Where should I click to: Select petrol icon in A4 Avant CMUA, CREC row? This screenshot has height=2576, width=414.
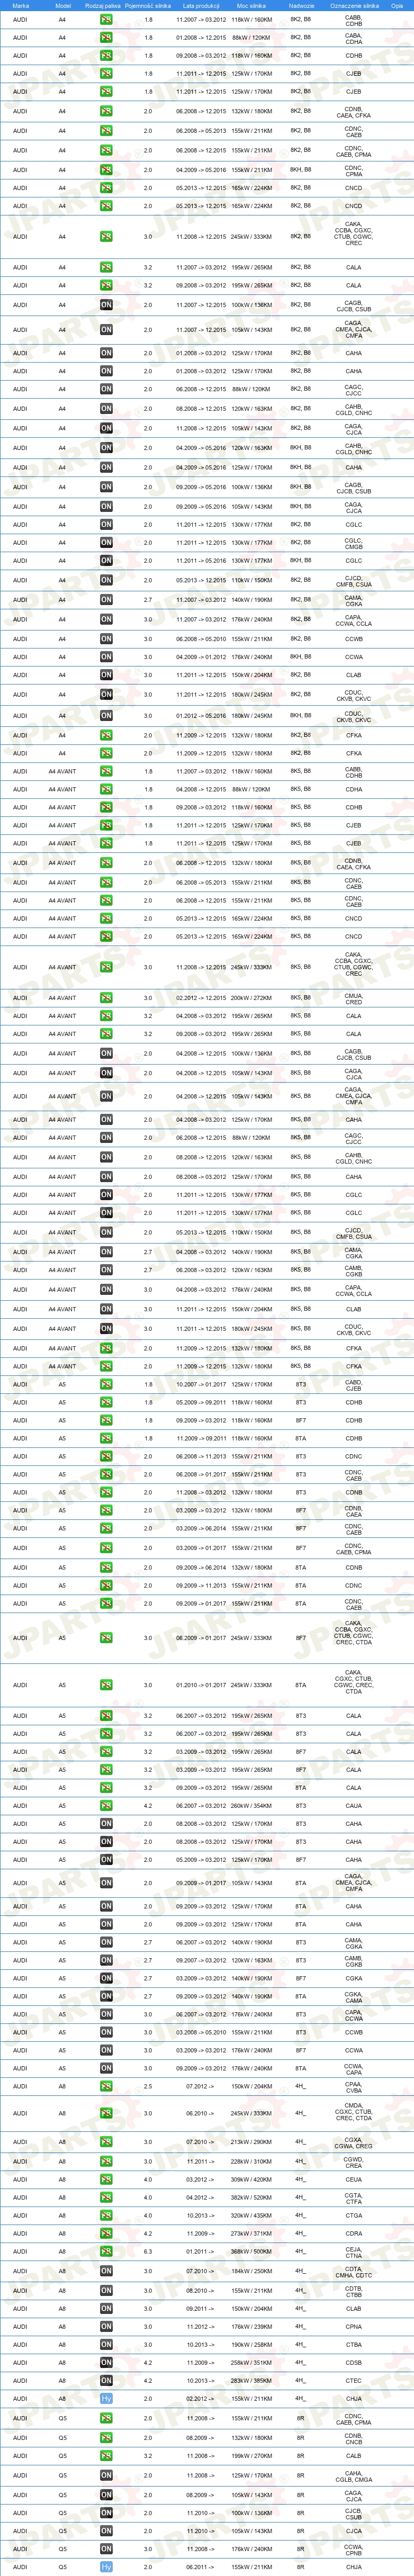tap(106, 998)
